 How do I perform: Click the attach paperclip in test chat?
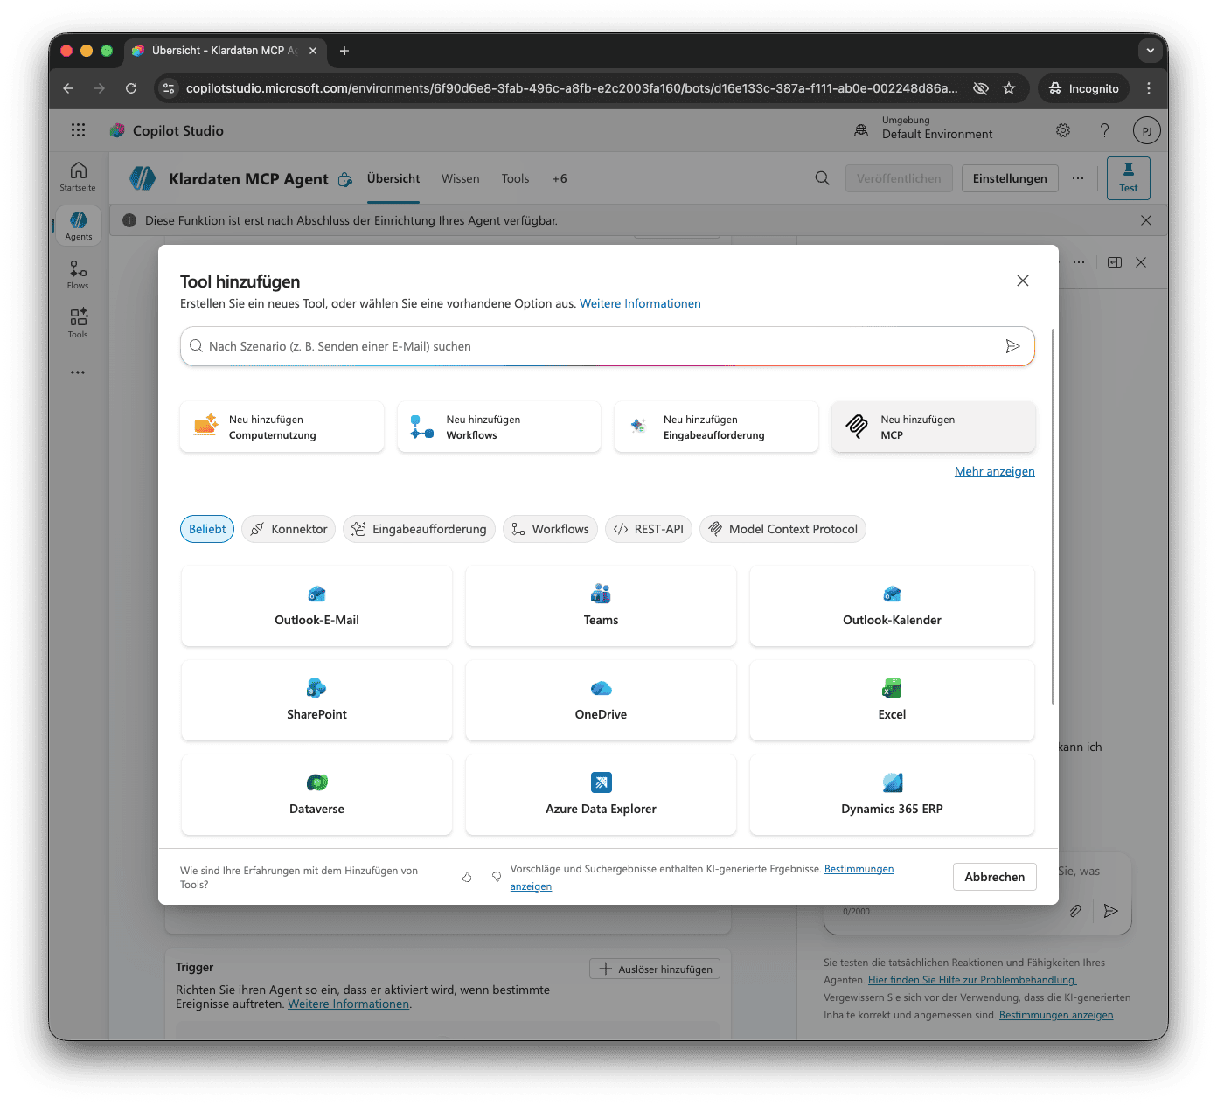(1076, 911)
